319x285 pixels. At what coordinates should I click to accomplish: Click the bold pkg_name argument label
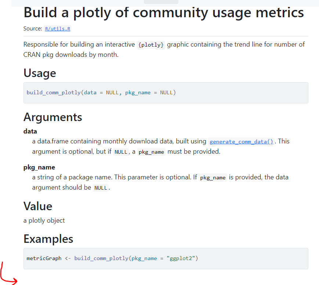point(39,167)
